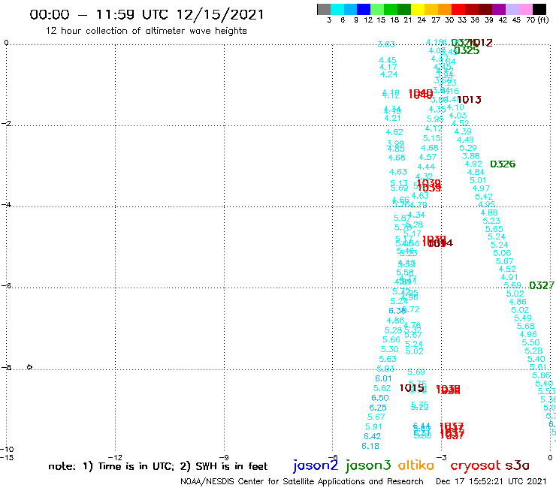Viewport: 556px width, 488px height.
Task: Click the jason3 satellite legend label
Action: [x=368, y=465]
